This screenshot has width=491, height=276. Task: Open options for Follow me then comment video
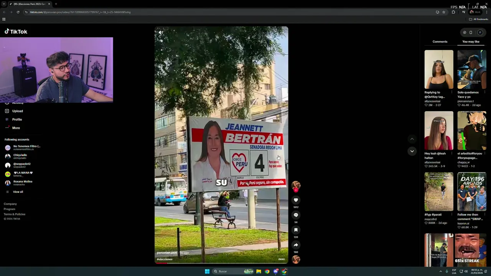coord(484,215)
